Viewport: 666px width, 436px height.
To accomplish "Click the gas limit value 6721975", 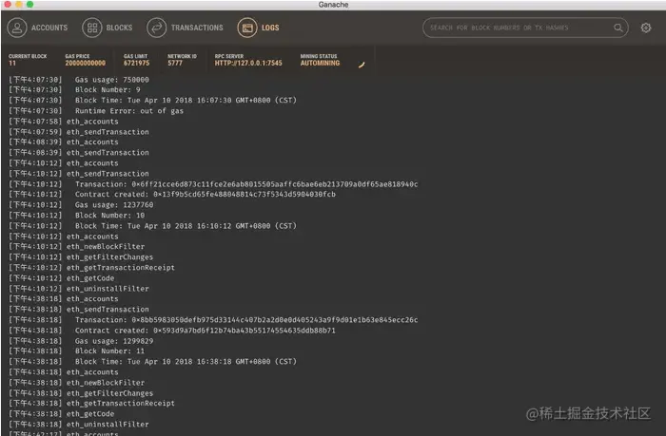I will [x=136, y=64].
